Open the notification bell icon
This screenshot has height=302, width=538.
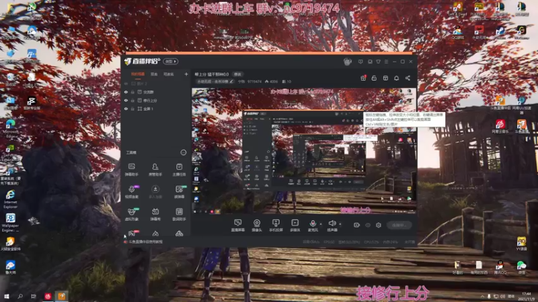396,78
